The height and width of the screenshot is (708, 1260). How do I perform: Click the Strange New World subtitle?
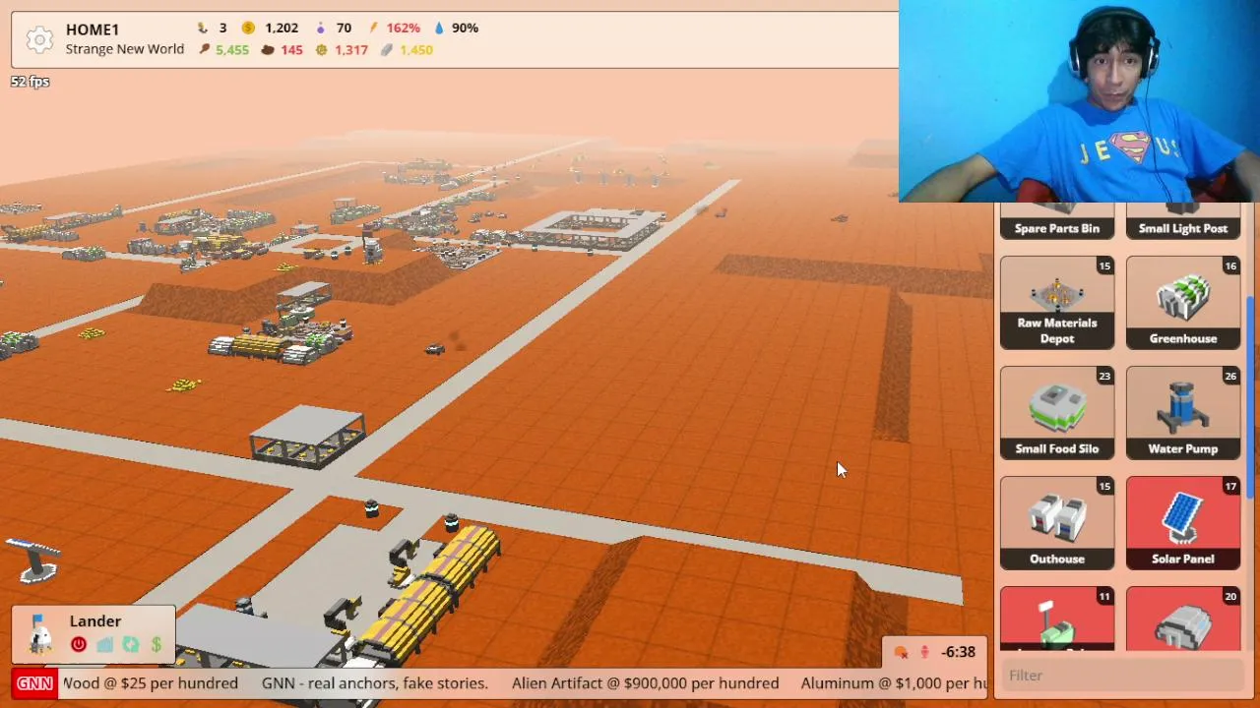pyautogui.click(x=125, y=49)
